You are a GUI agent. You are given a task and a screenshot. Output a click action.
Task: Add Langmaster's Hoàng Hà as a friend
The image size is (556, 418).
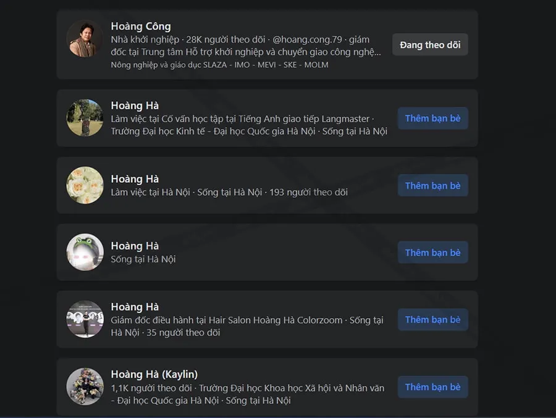433,118
